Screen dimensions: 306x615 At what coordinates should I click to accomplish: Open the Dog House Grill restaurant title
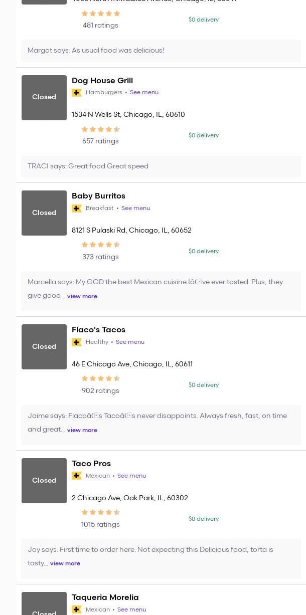(x=102, y=81)
